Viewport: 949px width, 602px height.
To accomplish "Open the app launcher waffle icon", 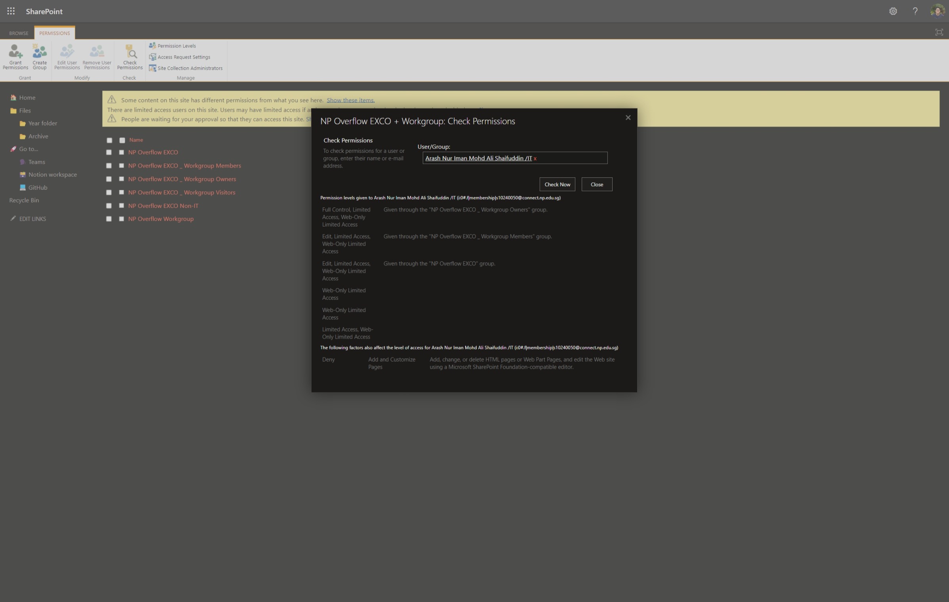I will click(x=11, y=11).
